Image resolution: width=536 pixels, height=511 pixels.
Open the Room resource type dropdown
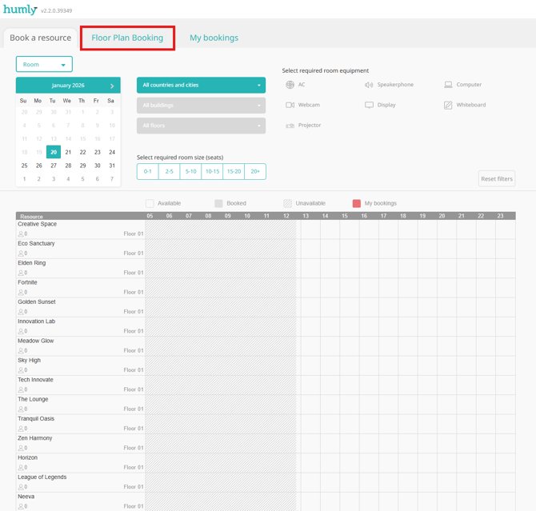pos(44,65)
